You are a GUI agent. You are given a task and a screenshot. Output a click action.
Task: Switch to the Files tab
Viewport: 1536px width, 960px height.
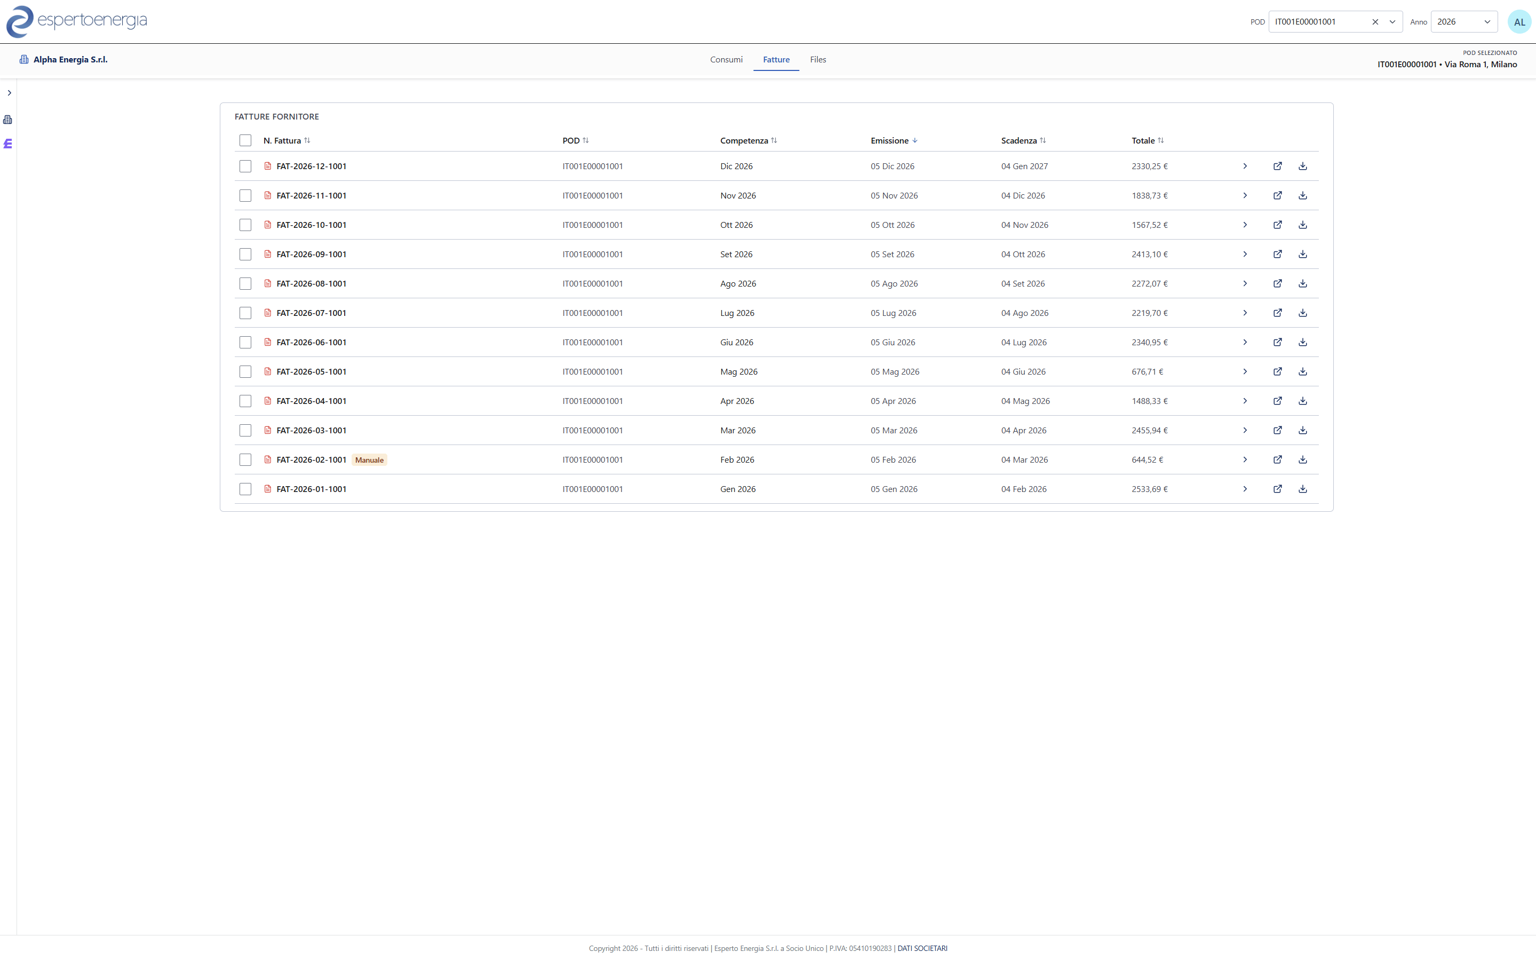tap(817, 60)
